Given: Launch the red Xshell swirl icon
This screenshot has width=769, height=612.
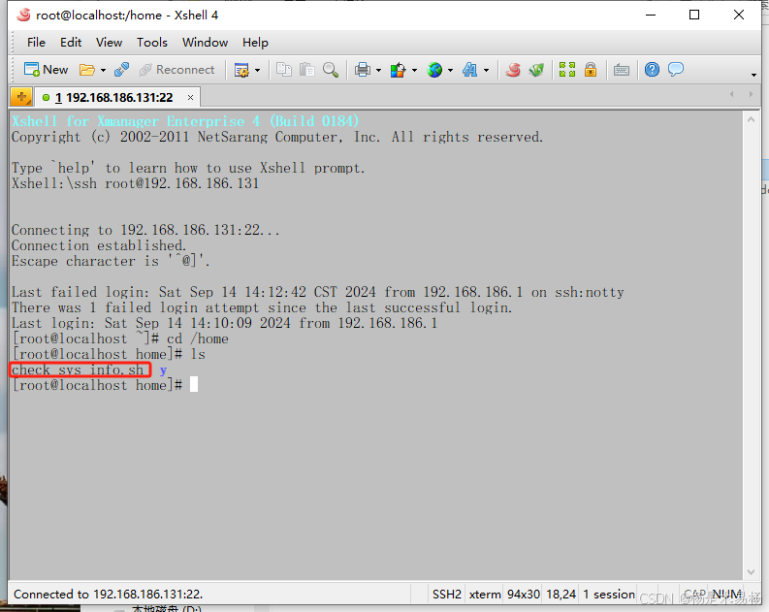Looking at the screenshot, I should pos(513,70).
